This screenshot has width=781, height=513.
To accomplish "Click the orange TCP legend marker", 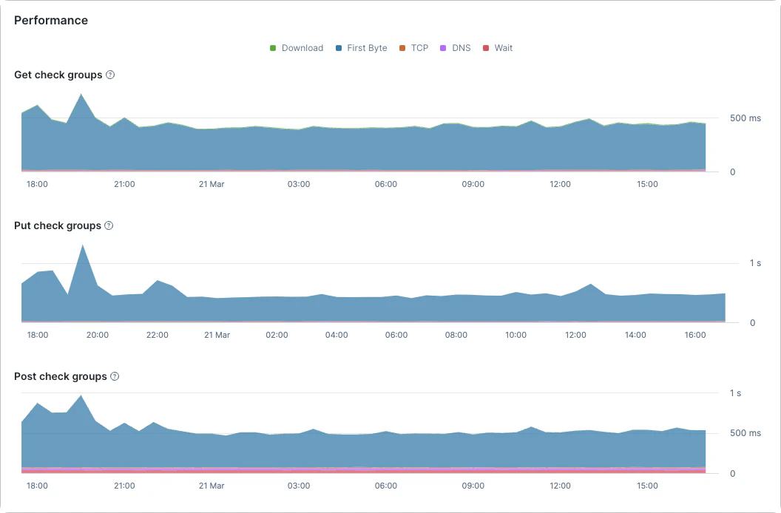I will coord(403,47).
